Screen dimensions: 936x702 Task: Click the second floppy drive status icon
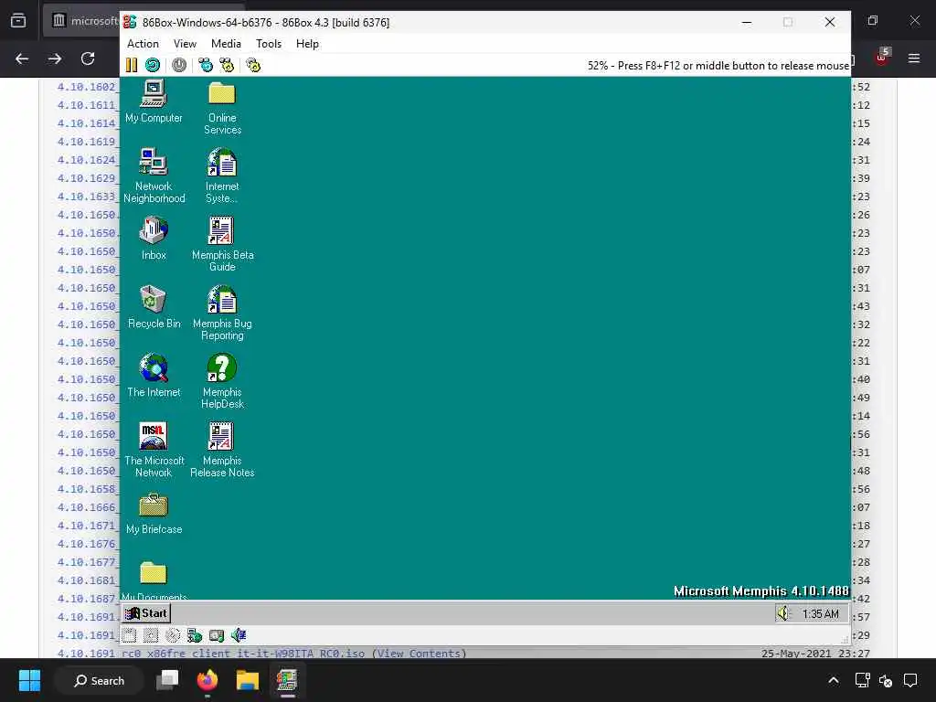tap(151, 636)
